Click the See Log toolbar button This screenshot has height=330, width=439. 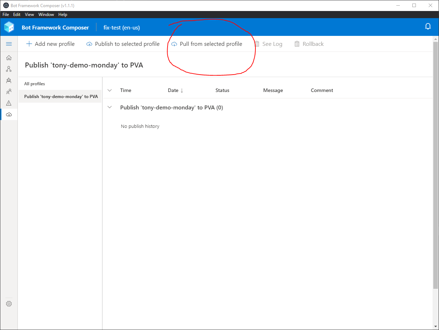pos(268,44)
